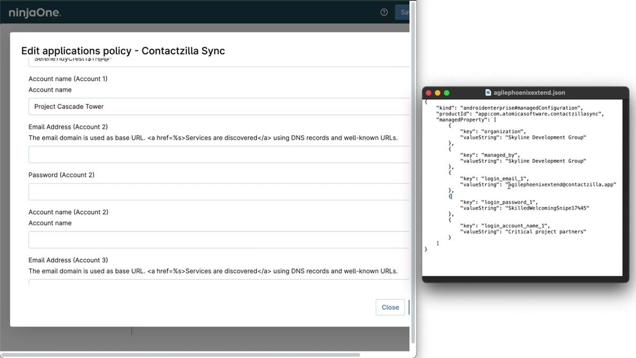Screen dimensions: 636x358
Task: Click the JSON file icon in the editor titlebar
Action: pyautogui.click(x=488, y=91)
